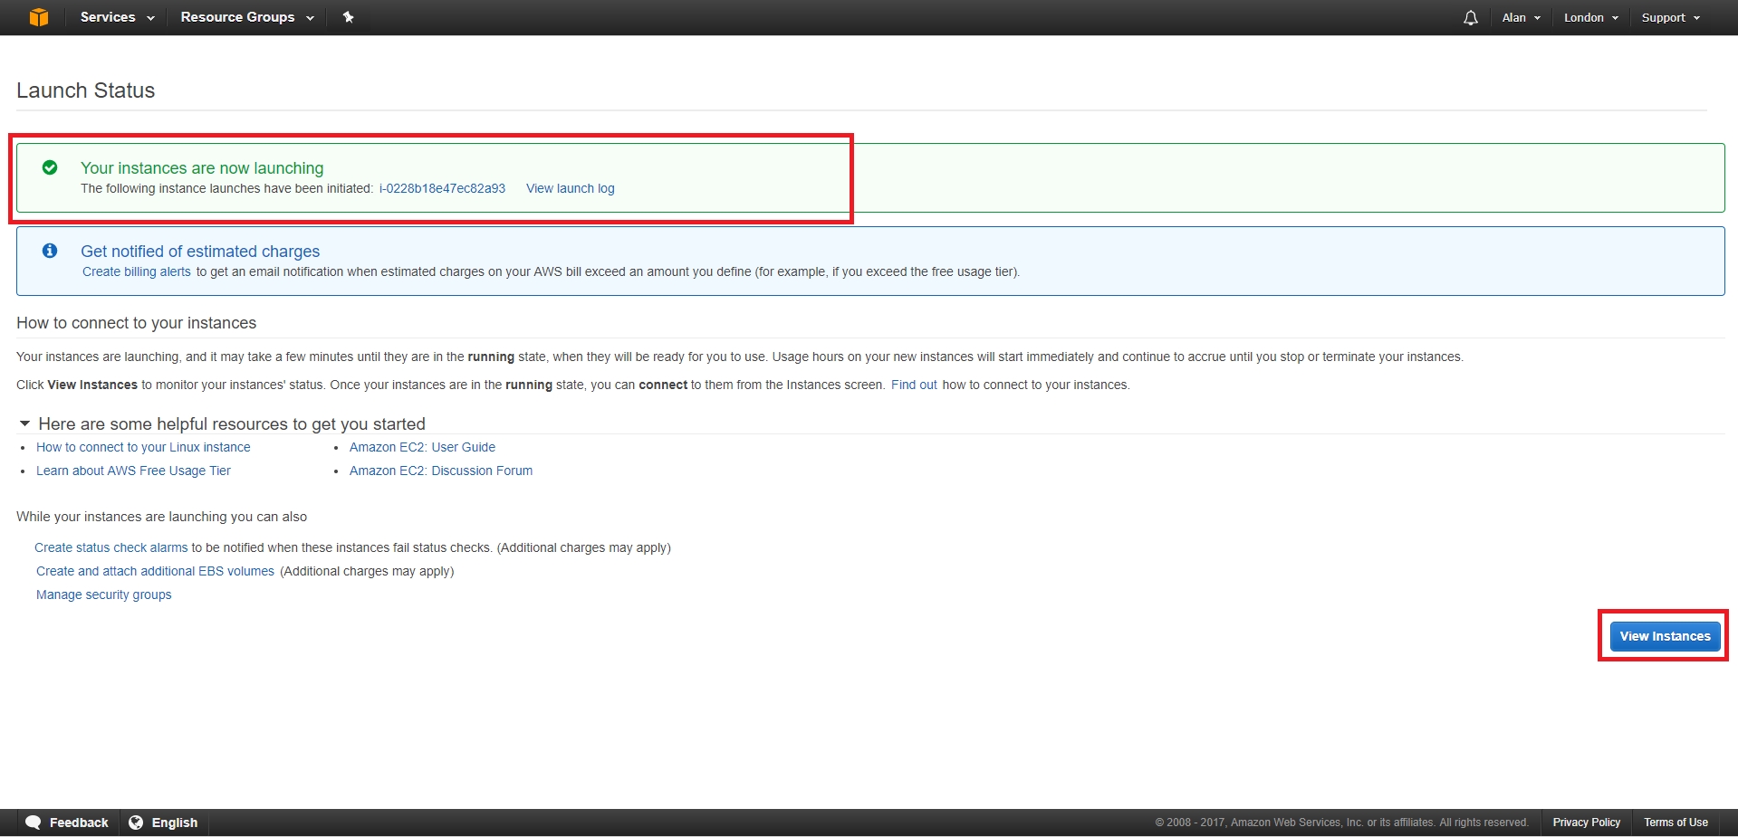Click 'Your instances are now launching' text

click(x=202, y=167)
